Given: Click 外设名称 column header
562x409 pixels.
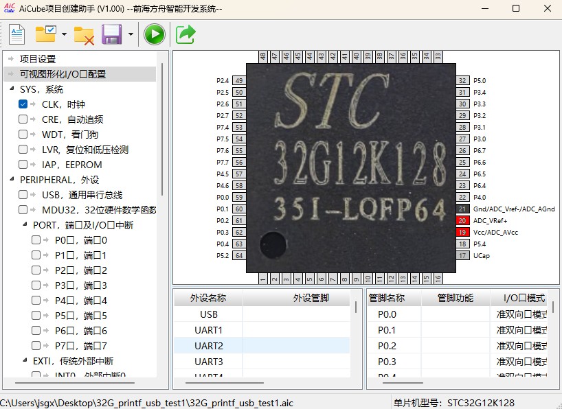Looking at the screenshot, I should click(208, 298).
